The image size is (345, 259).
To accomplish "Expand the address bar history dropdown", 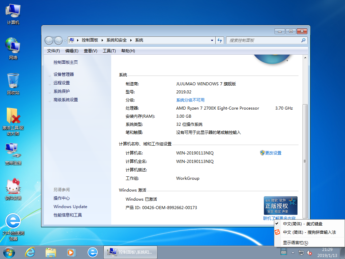I will click(212, 40).
